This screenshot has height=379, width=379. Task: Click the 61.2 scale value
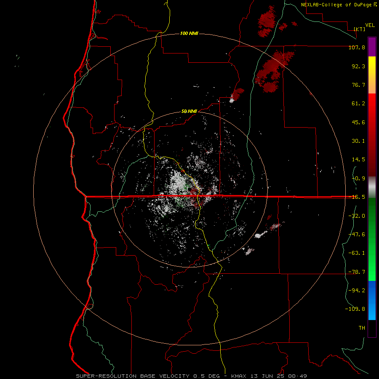pyautogui.click(x=358, y=104)
